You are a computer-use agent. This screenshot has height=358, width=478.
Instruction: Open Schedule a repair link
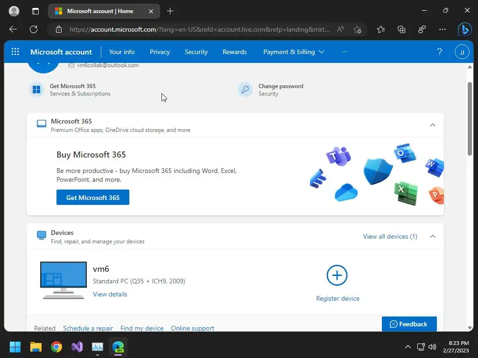click(x=88, y=328)
